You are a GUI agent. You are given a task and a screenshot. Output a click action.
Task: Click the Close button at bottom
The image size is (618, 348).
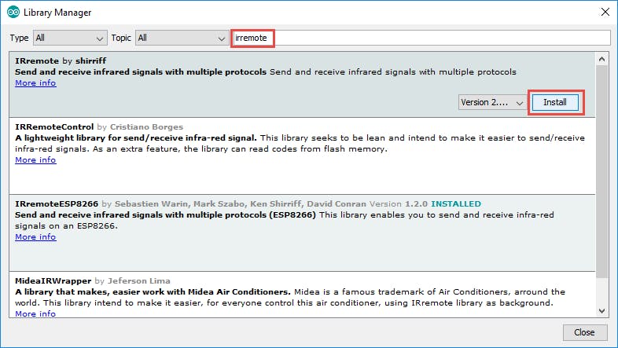[584, 332]
